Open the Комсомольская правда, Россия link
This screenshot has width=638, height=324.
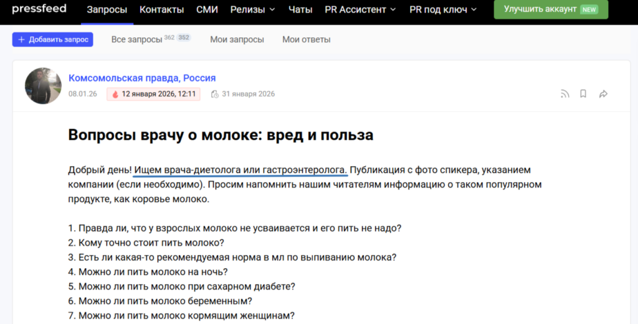pyautogui.click(x=142, y=78)
